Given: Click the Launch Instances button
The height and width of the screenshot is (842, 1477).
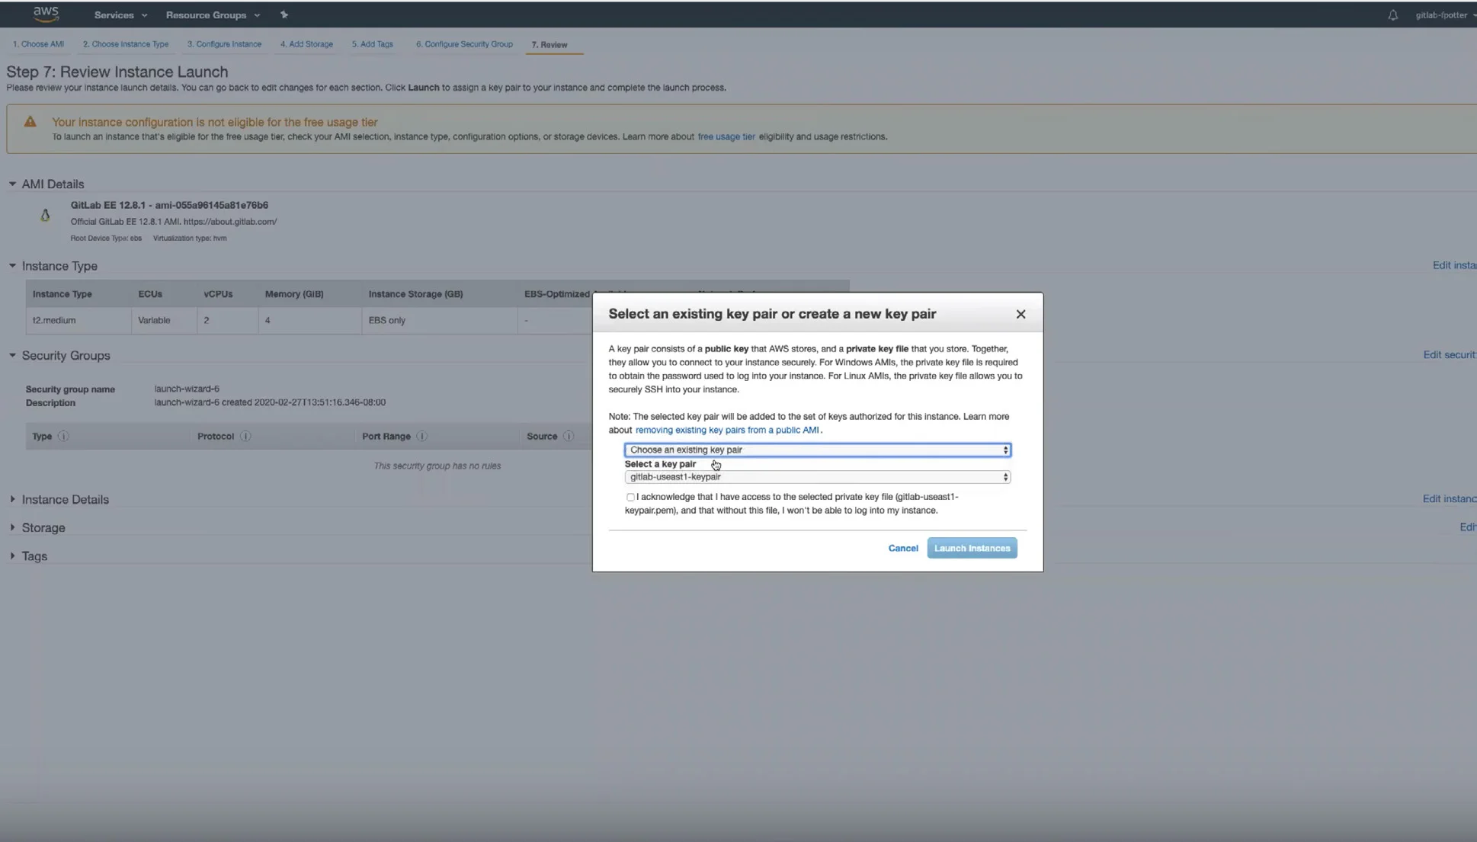Looking at the screenshot, I should coord(972,548).
